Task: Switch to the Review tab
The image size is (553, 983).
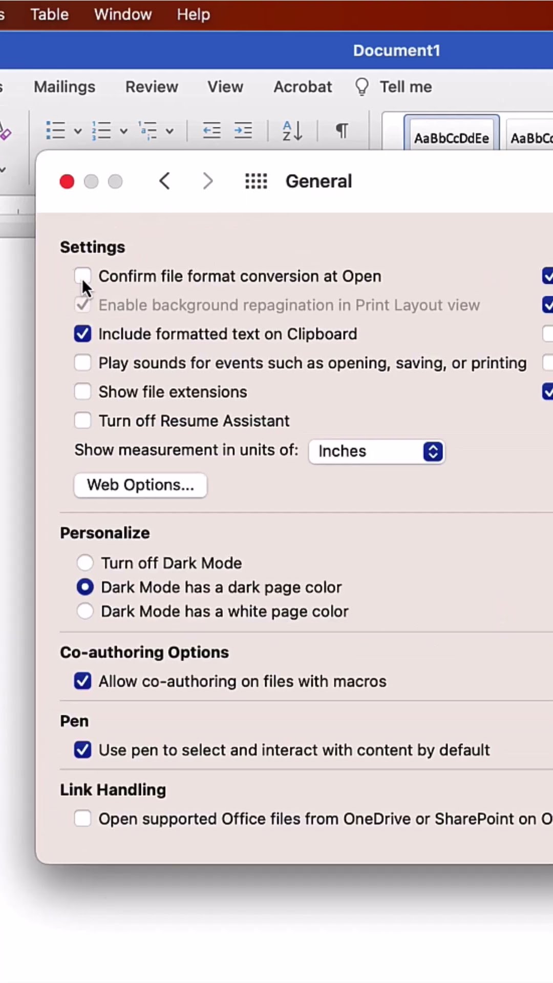Action: 152,87
